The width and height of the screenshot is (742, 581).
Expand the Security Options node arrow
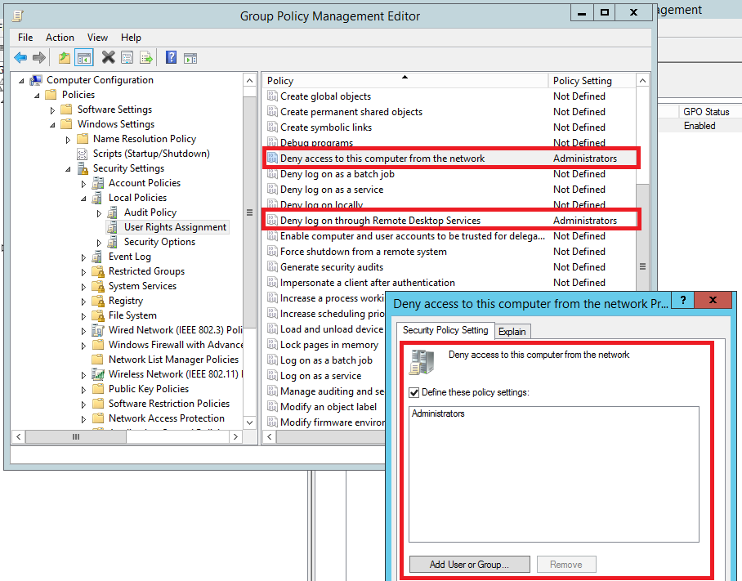[x=99, y=243]
